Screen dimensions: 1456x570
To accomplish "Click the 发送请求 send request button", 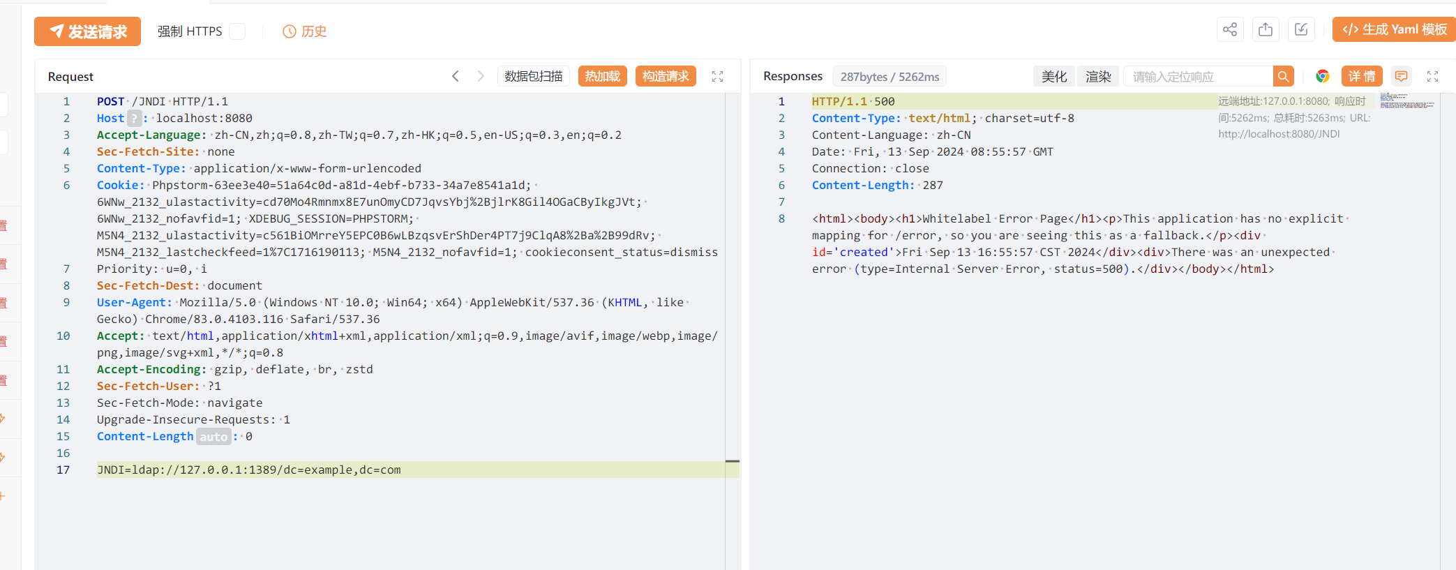I will pos(87,31).
